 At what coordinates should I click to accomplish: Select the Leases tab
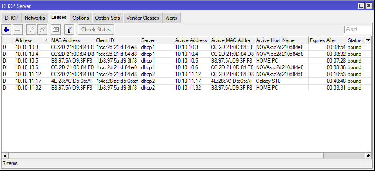pyautogui.click(x=59, y=18)
